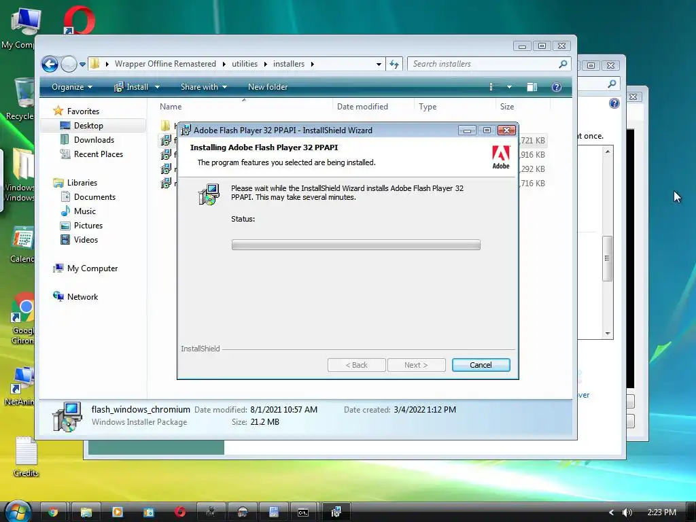Sort by the Type column header

(x=428, y=107)
